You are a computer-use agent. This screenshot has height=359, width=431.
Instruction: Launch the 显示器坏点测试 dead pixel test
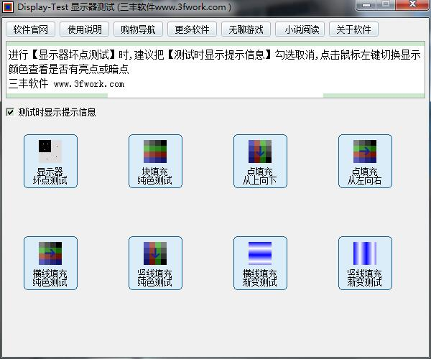(x=50, y=162)
